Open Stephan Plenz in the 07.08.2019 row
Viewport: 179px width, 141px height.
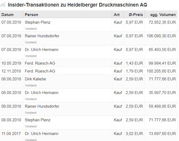pyautogui.click(x=38, y=22)
